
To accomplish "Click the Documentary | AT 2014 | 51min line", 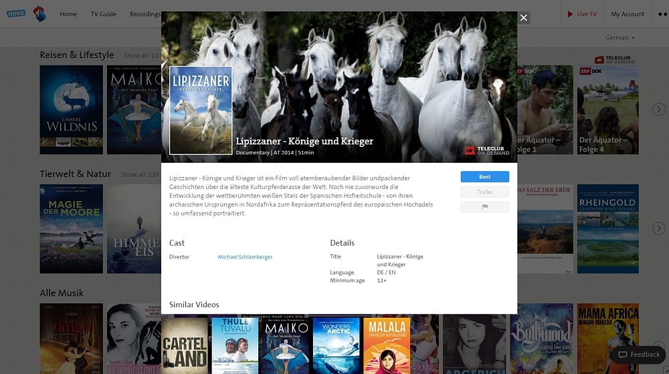I will (x=275, y=152).
